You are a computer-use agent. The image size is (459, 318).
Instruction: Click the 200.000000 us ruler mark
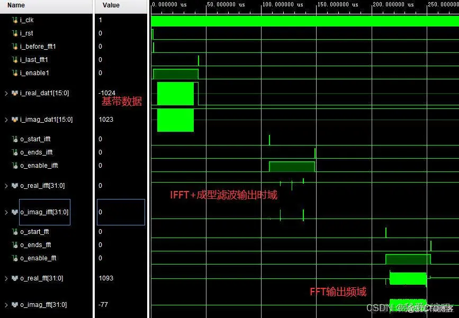393,4
